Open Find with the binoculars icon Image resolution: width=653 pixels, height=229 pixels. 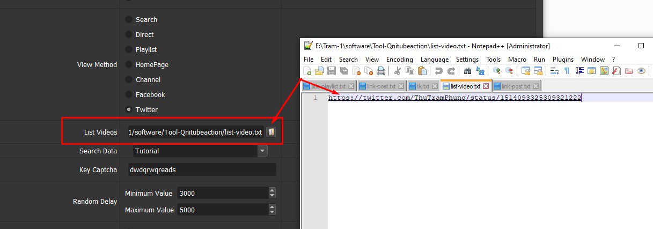468,71
